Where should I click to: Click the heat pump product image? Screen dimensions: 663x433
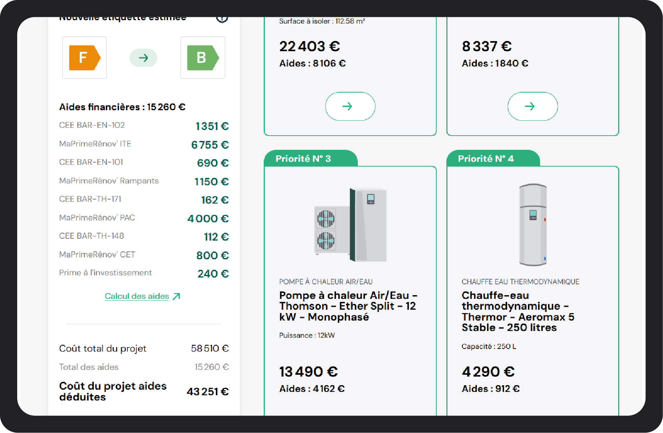pyautogui.click(x=350, y=225)
